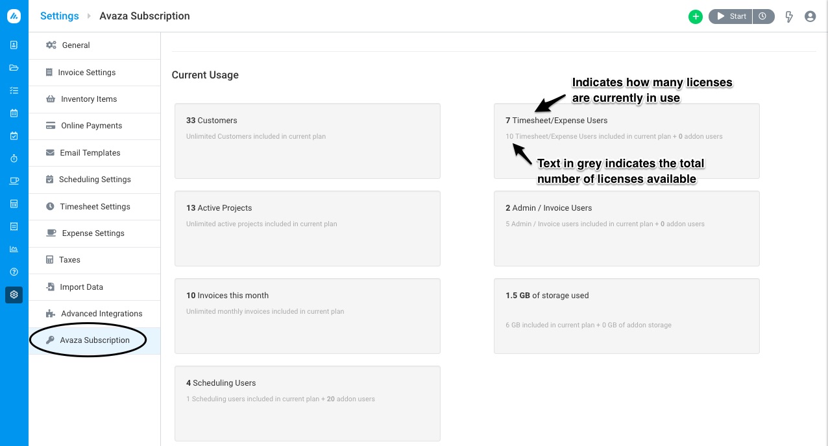
Task: Select Avaza Subscription menu item
Action: [x=95, y=340]
